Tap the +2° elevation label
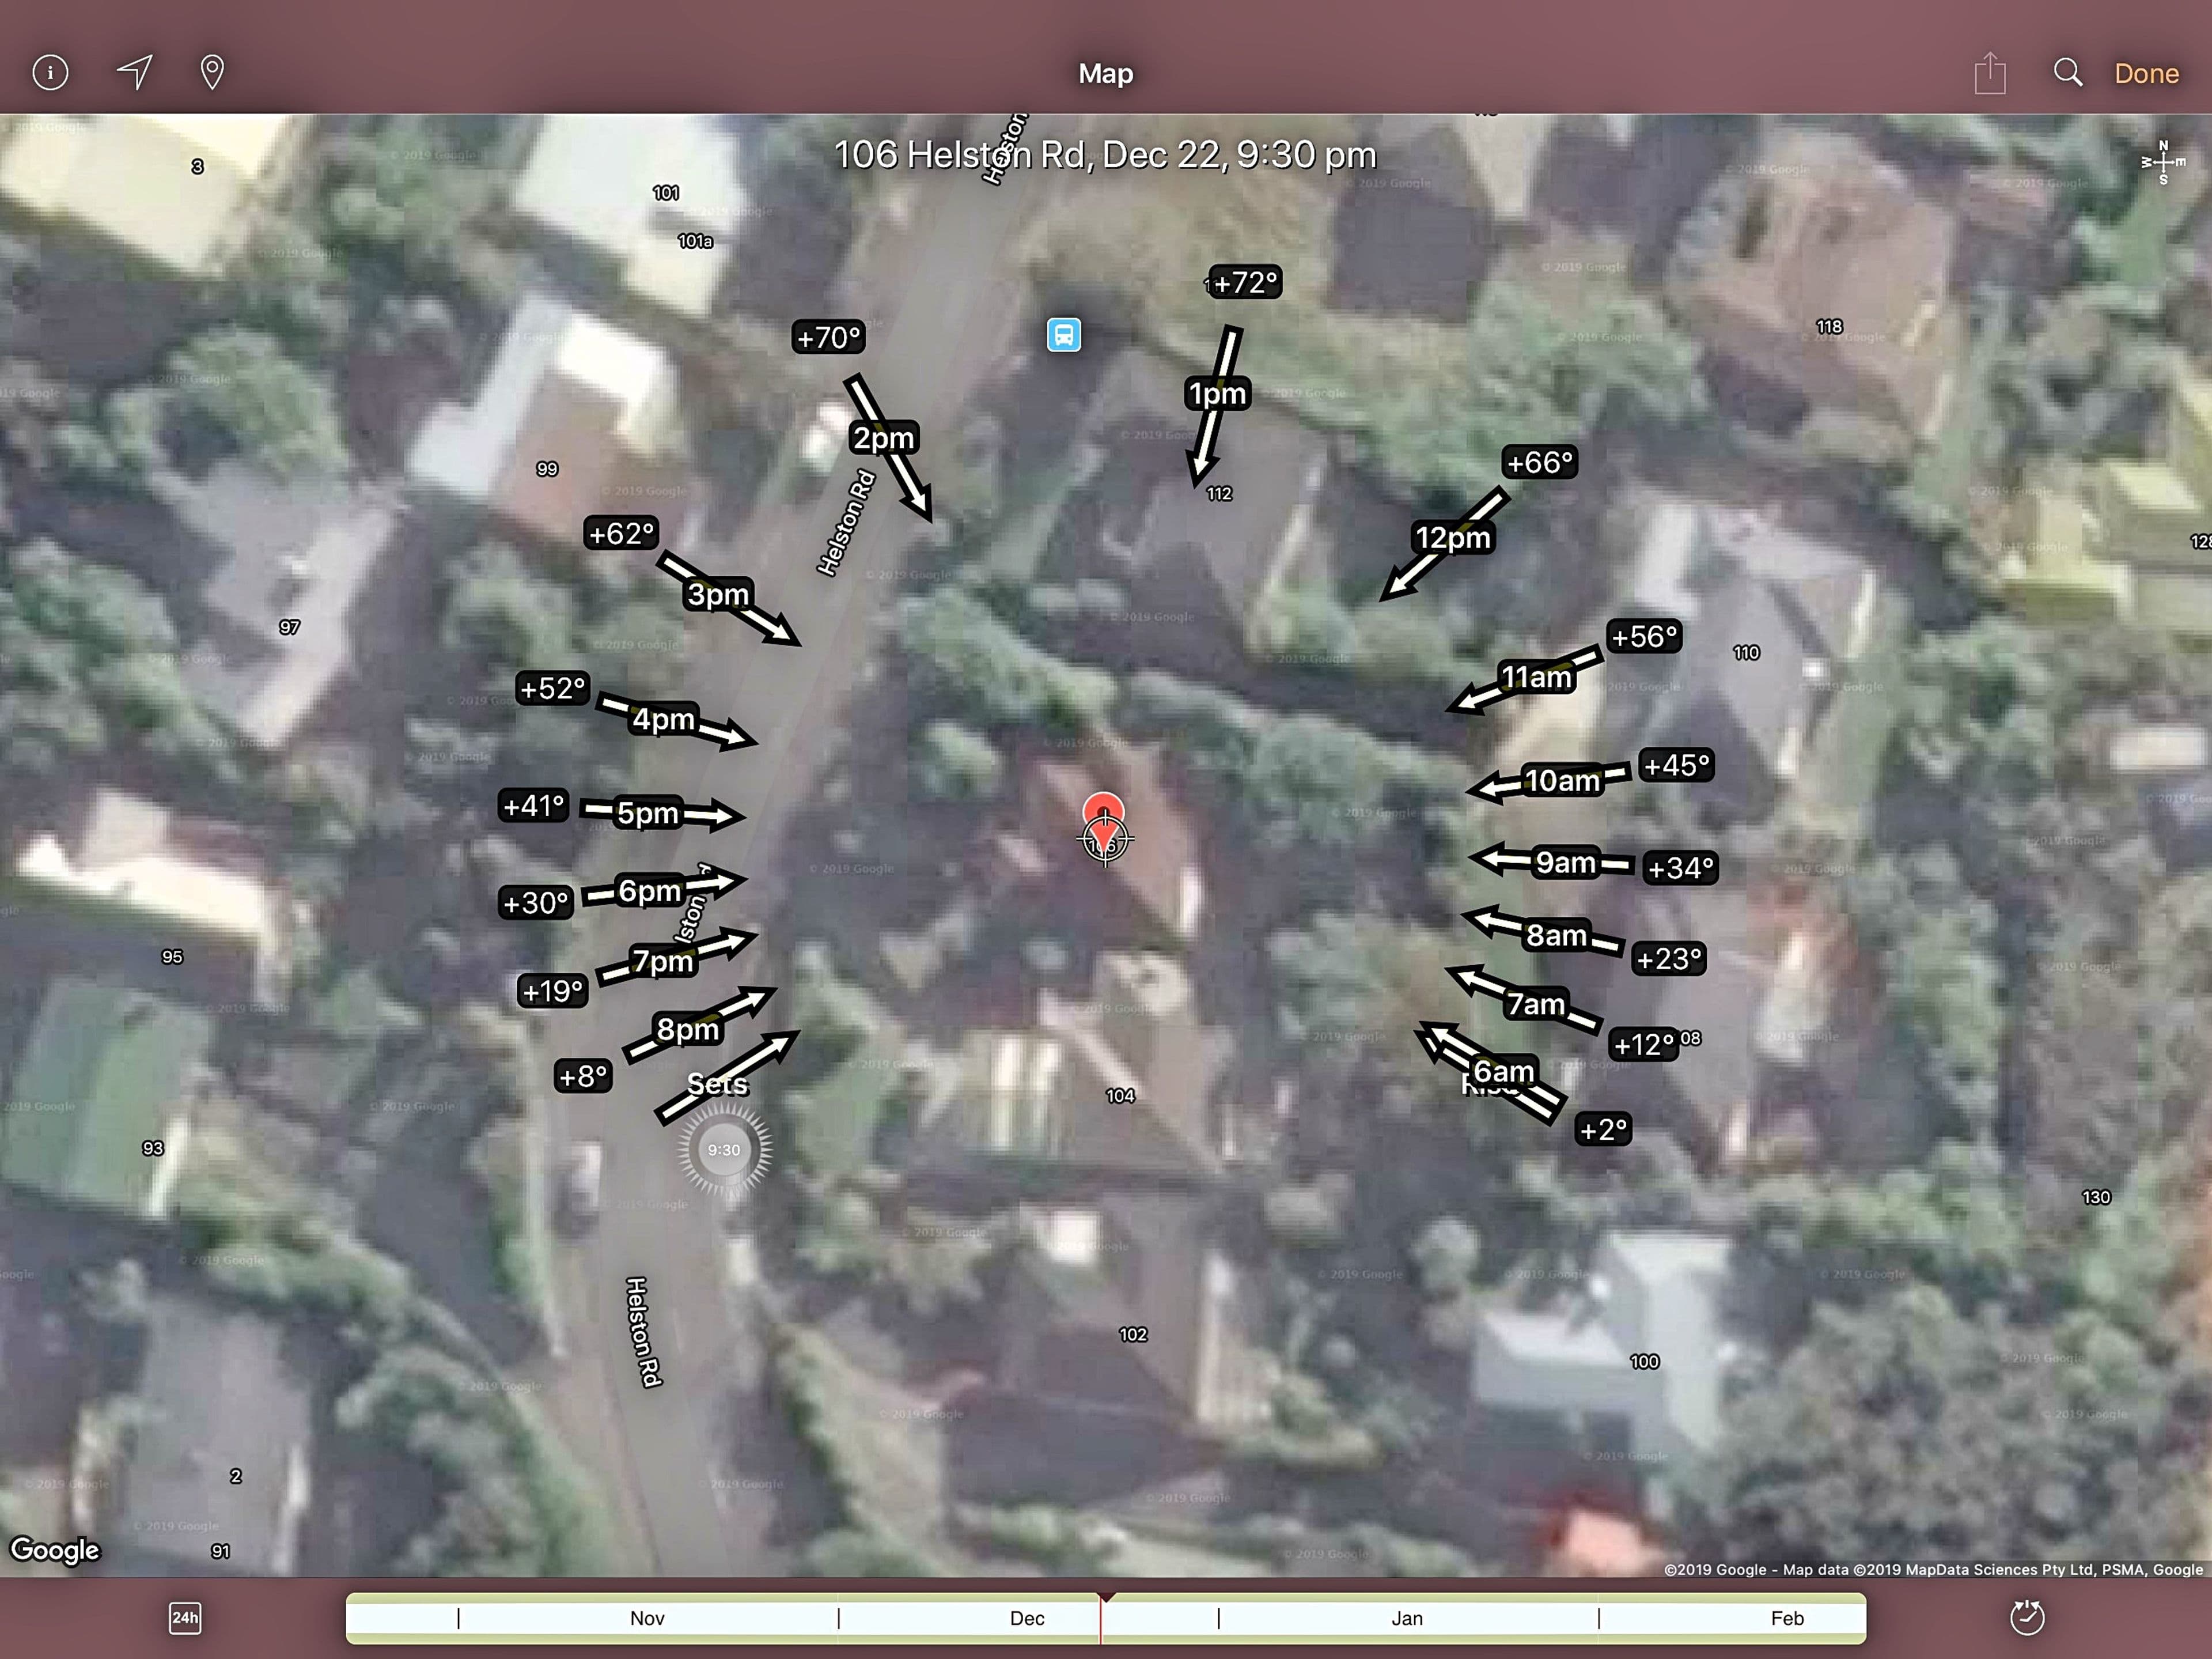 pyautogui.click(x=1603, y=1129)
